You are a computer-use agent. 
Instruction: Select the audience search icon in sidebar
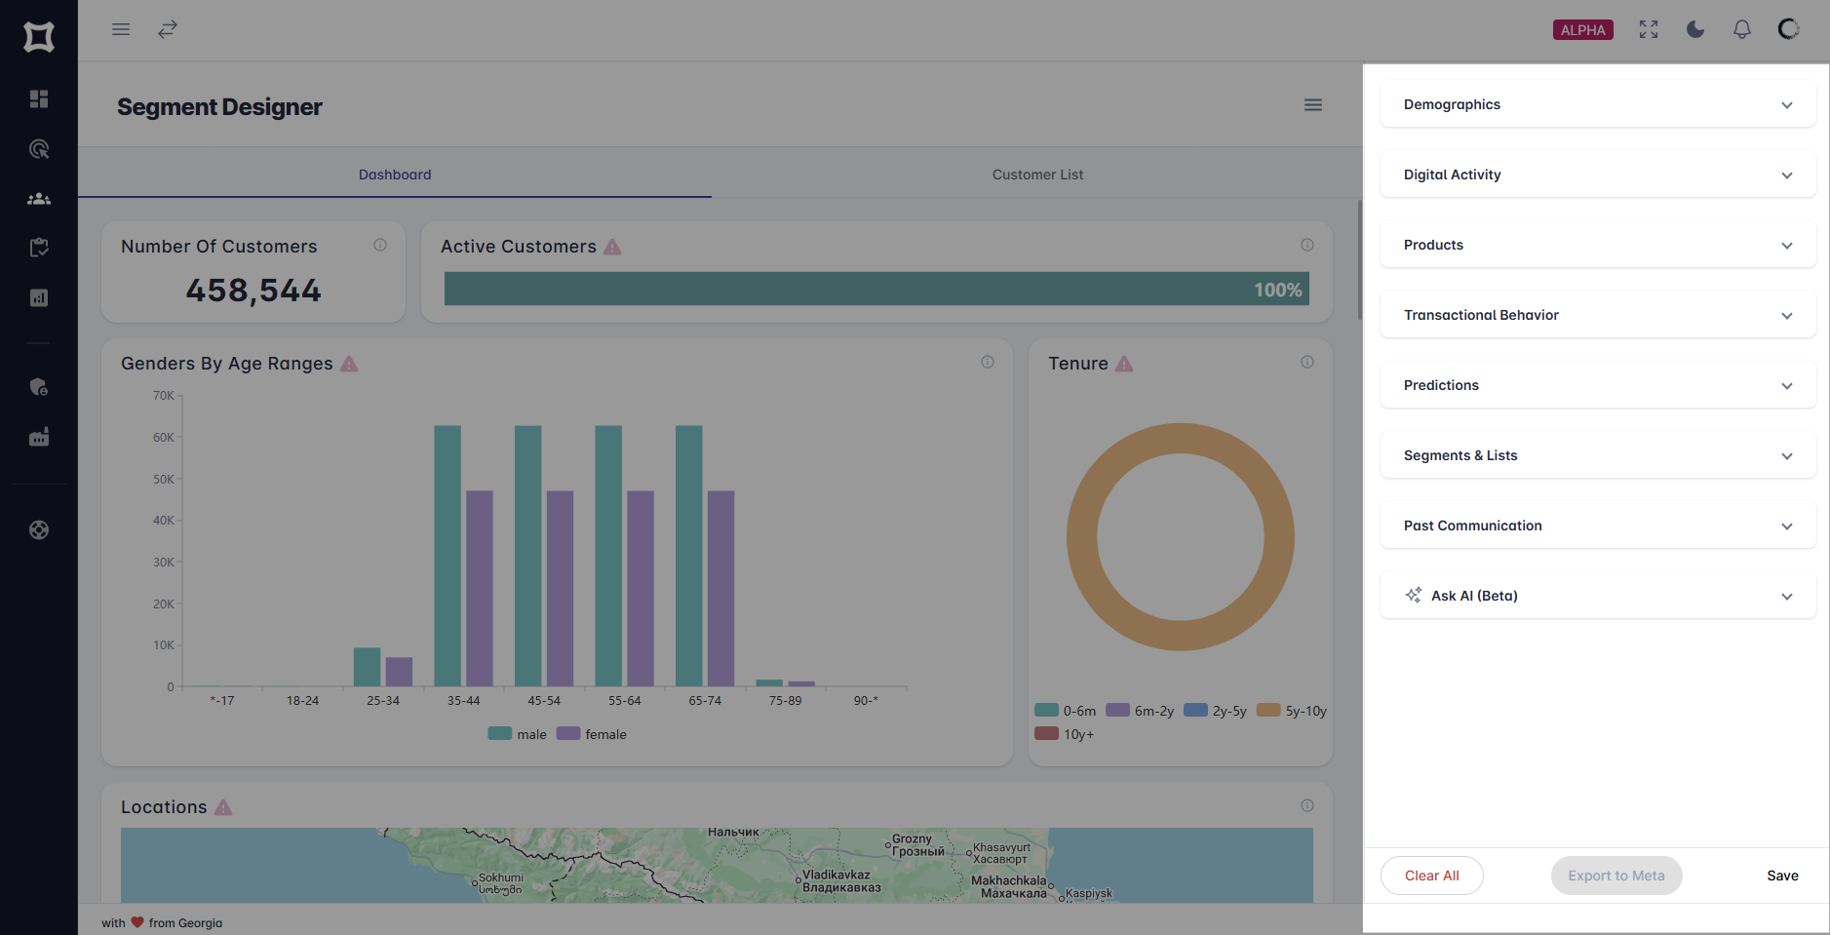tap(39, 148)
